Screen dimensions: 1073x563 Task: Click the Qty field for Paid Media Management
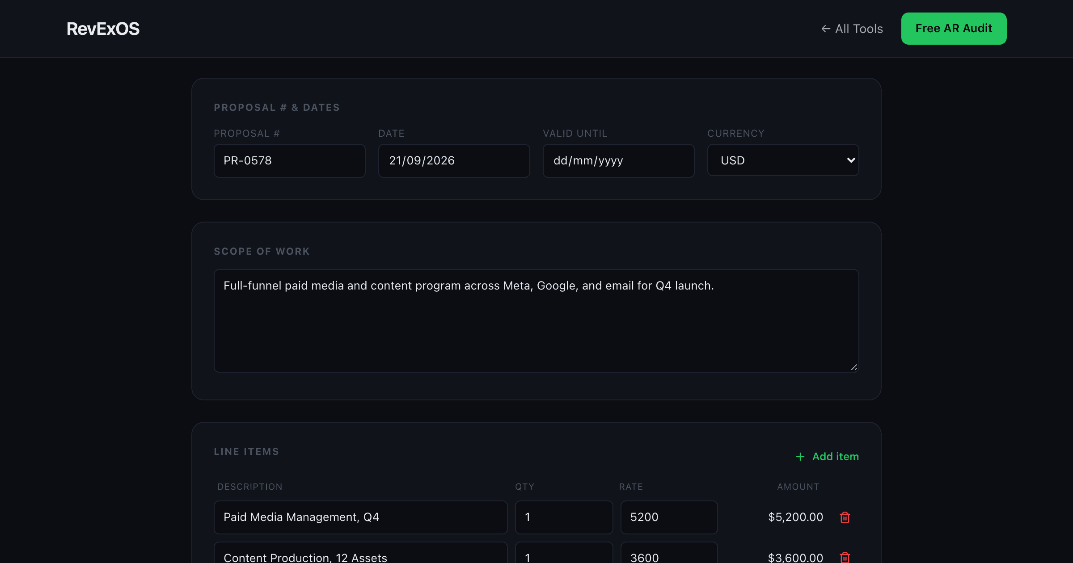click(x=564, y=517)
